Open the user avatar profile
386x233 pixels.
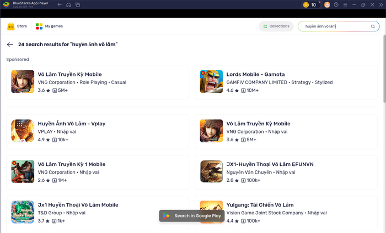(327, 4)
